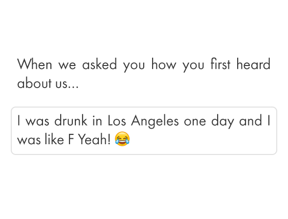Click the word 'Angeles' in the response
Viewport: 288px width, 219px height.
click(x=155, y=122)
